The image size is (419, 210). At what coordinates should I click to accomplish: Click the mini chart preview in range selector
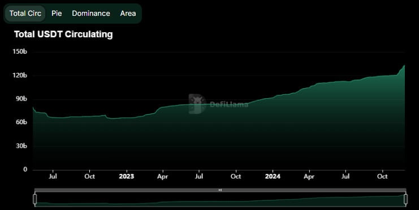220,199
